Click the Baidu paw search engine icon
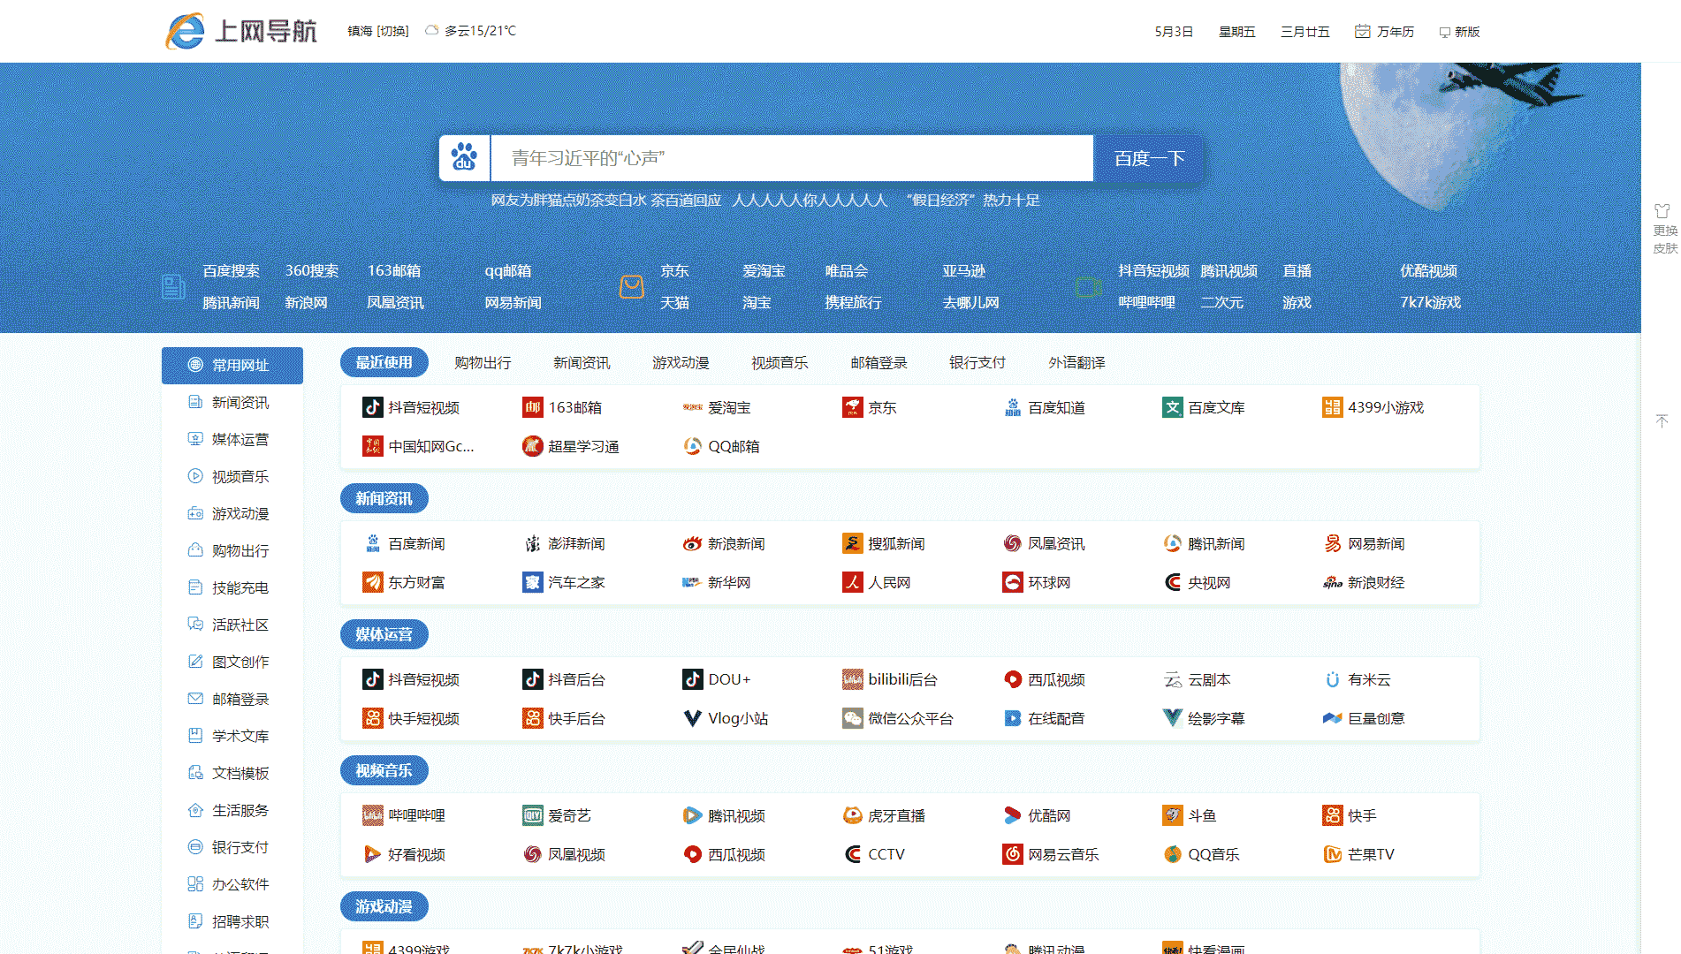Image resolution: width=1681 pixels, height=954 pixels. (x=464, y=158)
